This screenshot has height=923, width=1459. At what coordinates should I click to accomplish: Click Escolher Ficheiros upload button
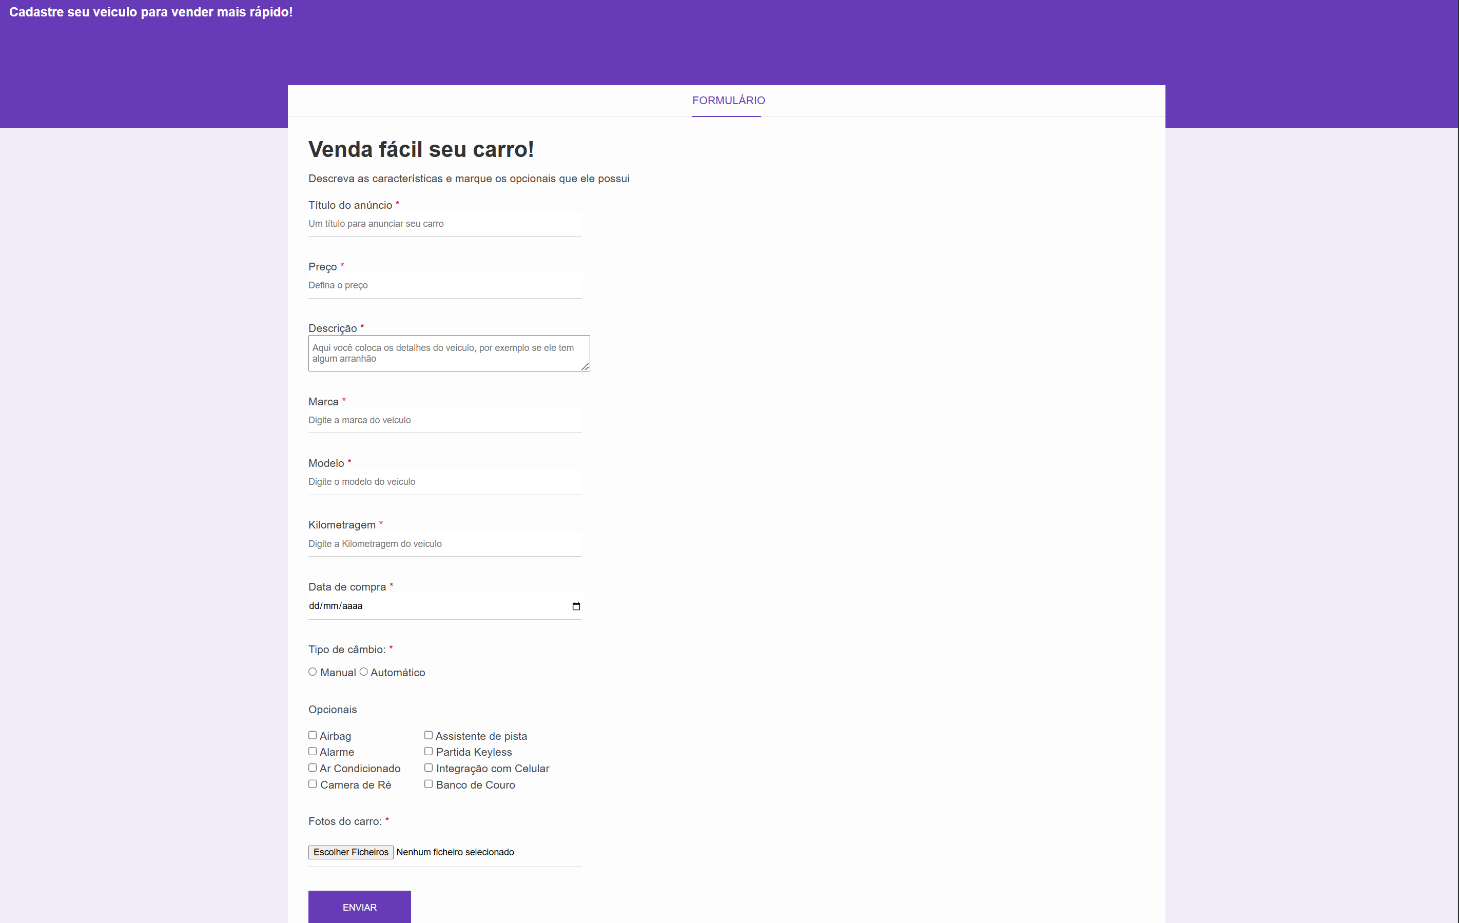[351, 852]
